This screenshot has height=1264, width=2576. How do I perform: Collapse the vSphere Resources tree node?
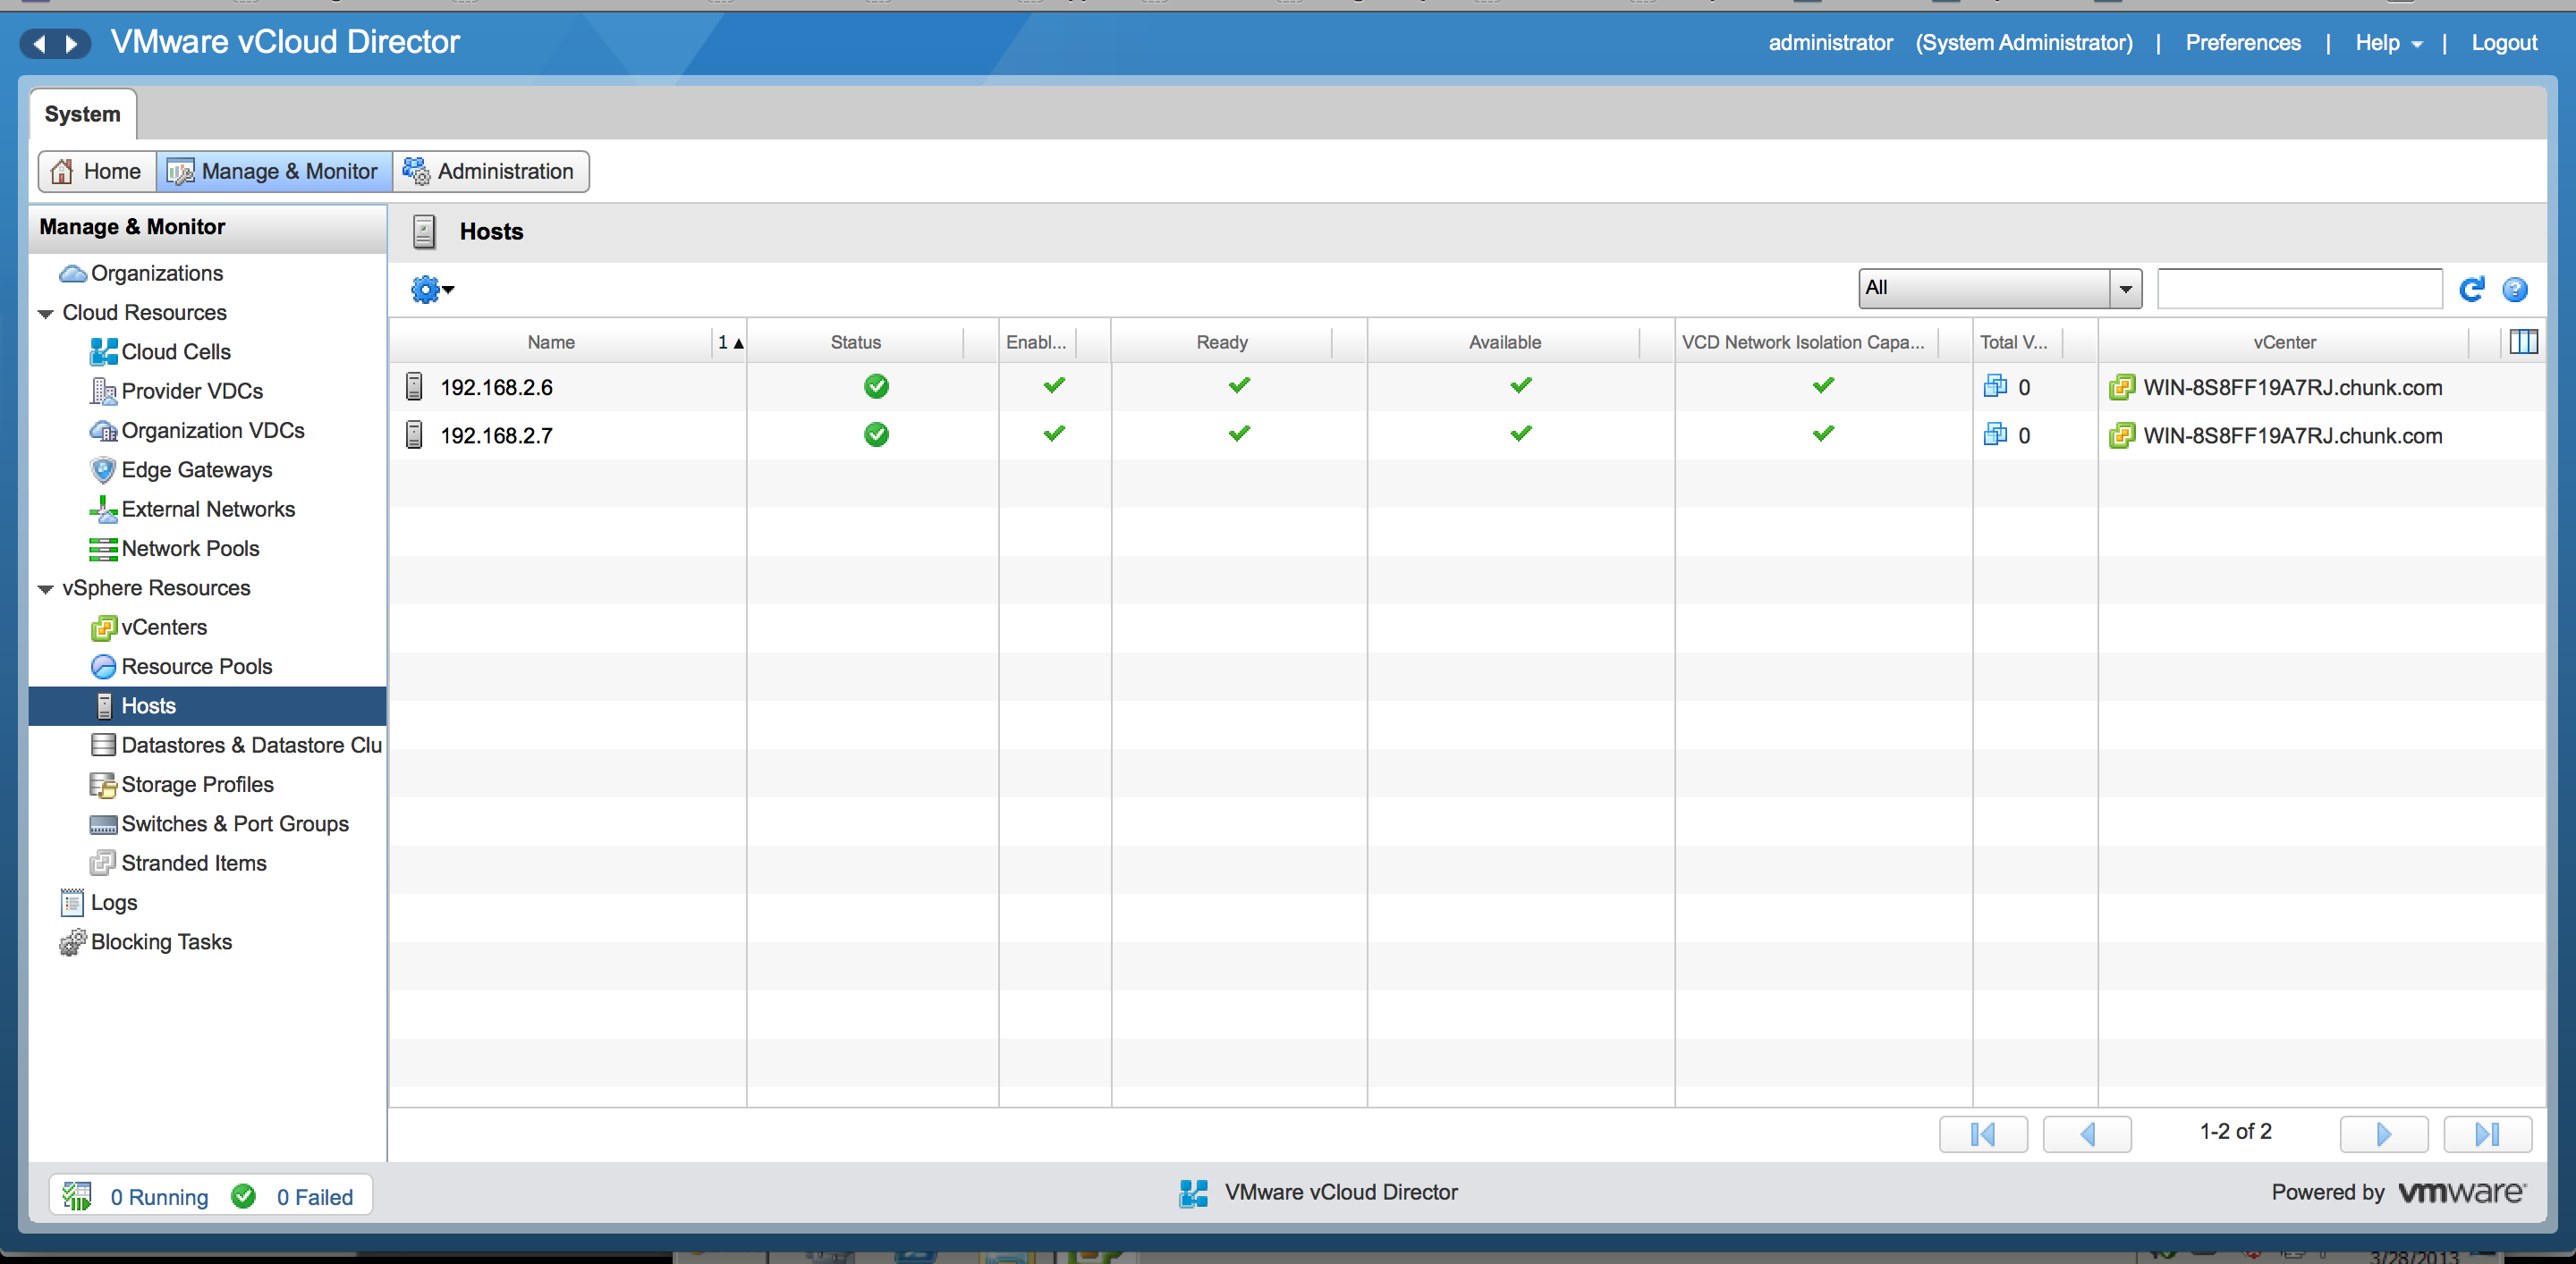(46, 589)
